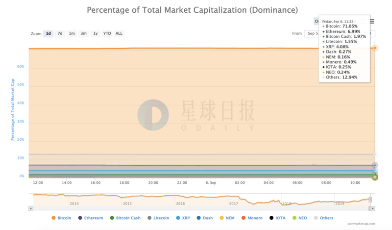
Task: Click the 2019 marker in the navigator
Action: [x=340, y=204]
